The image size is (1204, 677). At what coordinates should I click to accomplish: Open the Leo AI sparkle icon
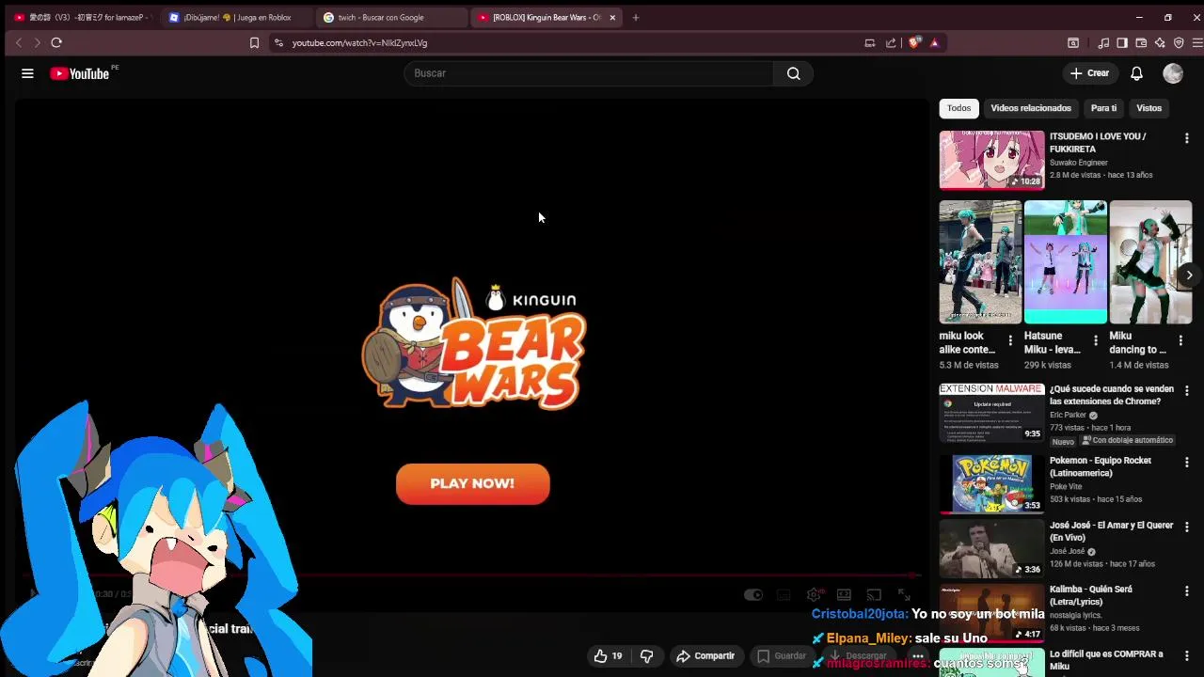1160,42
